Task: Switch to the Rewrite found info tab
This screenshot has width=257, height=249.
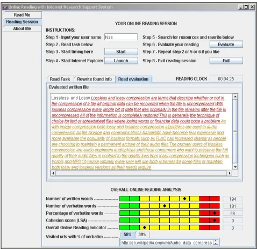Action: (95, 79)
